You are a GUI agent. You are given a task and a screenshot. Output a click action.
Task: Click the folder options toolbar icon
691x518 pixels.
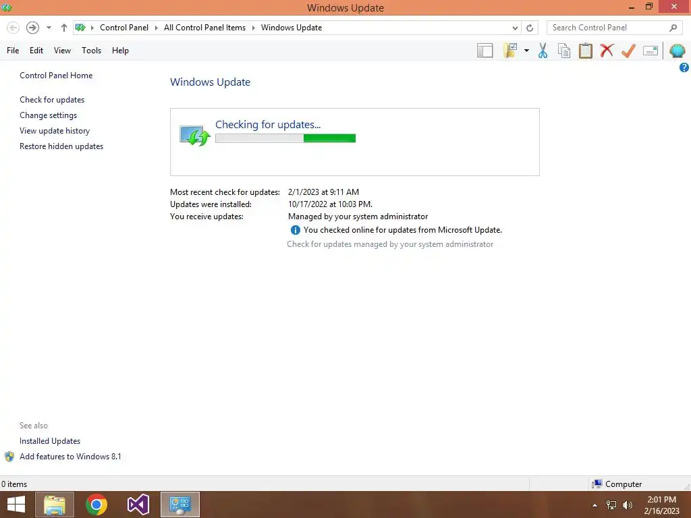[x=510, y=51]
